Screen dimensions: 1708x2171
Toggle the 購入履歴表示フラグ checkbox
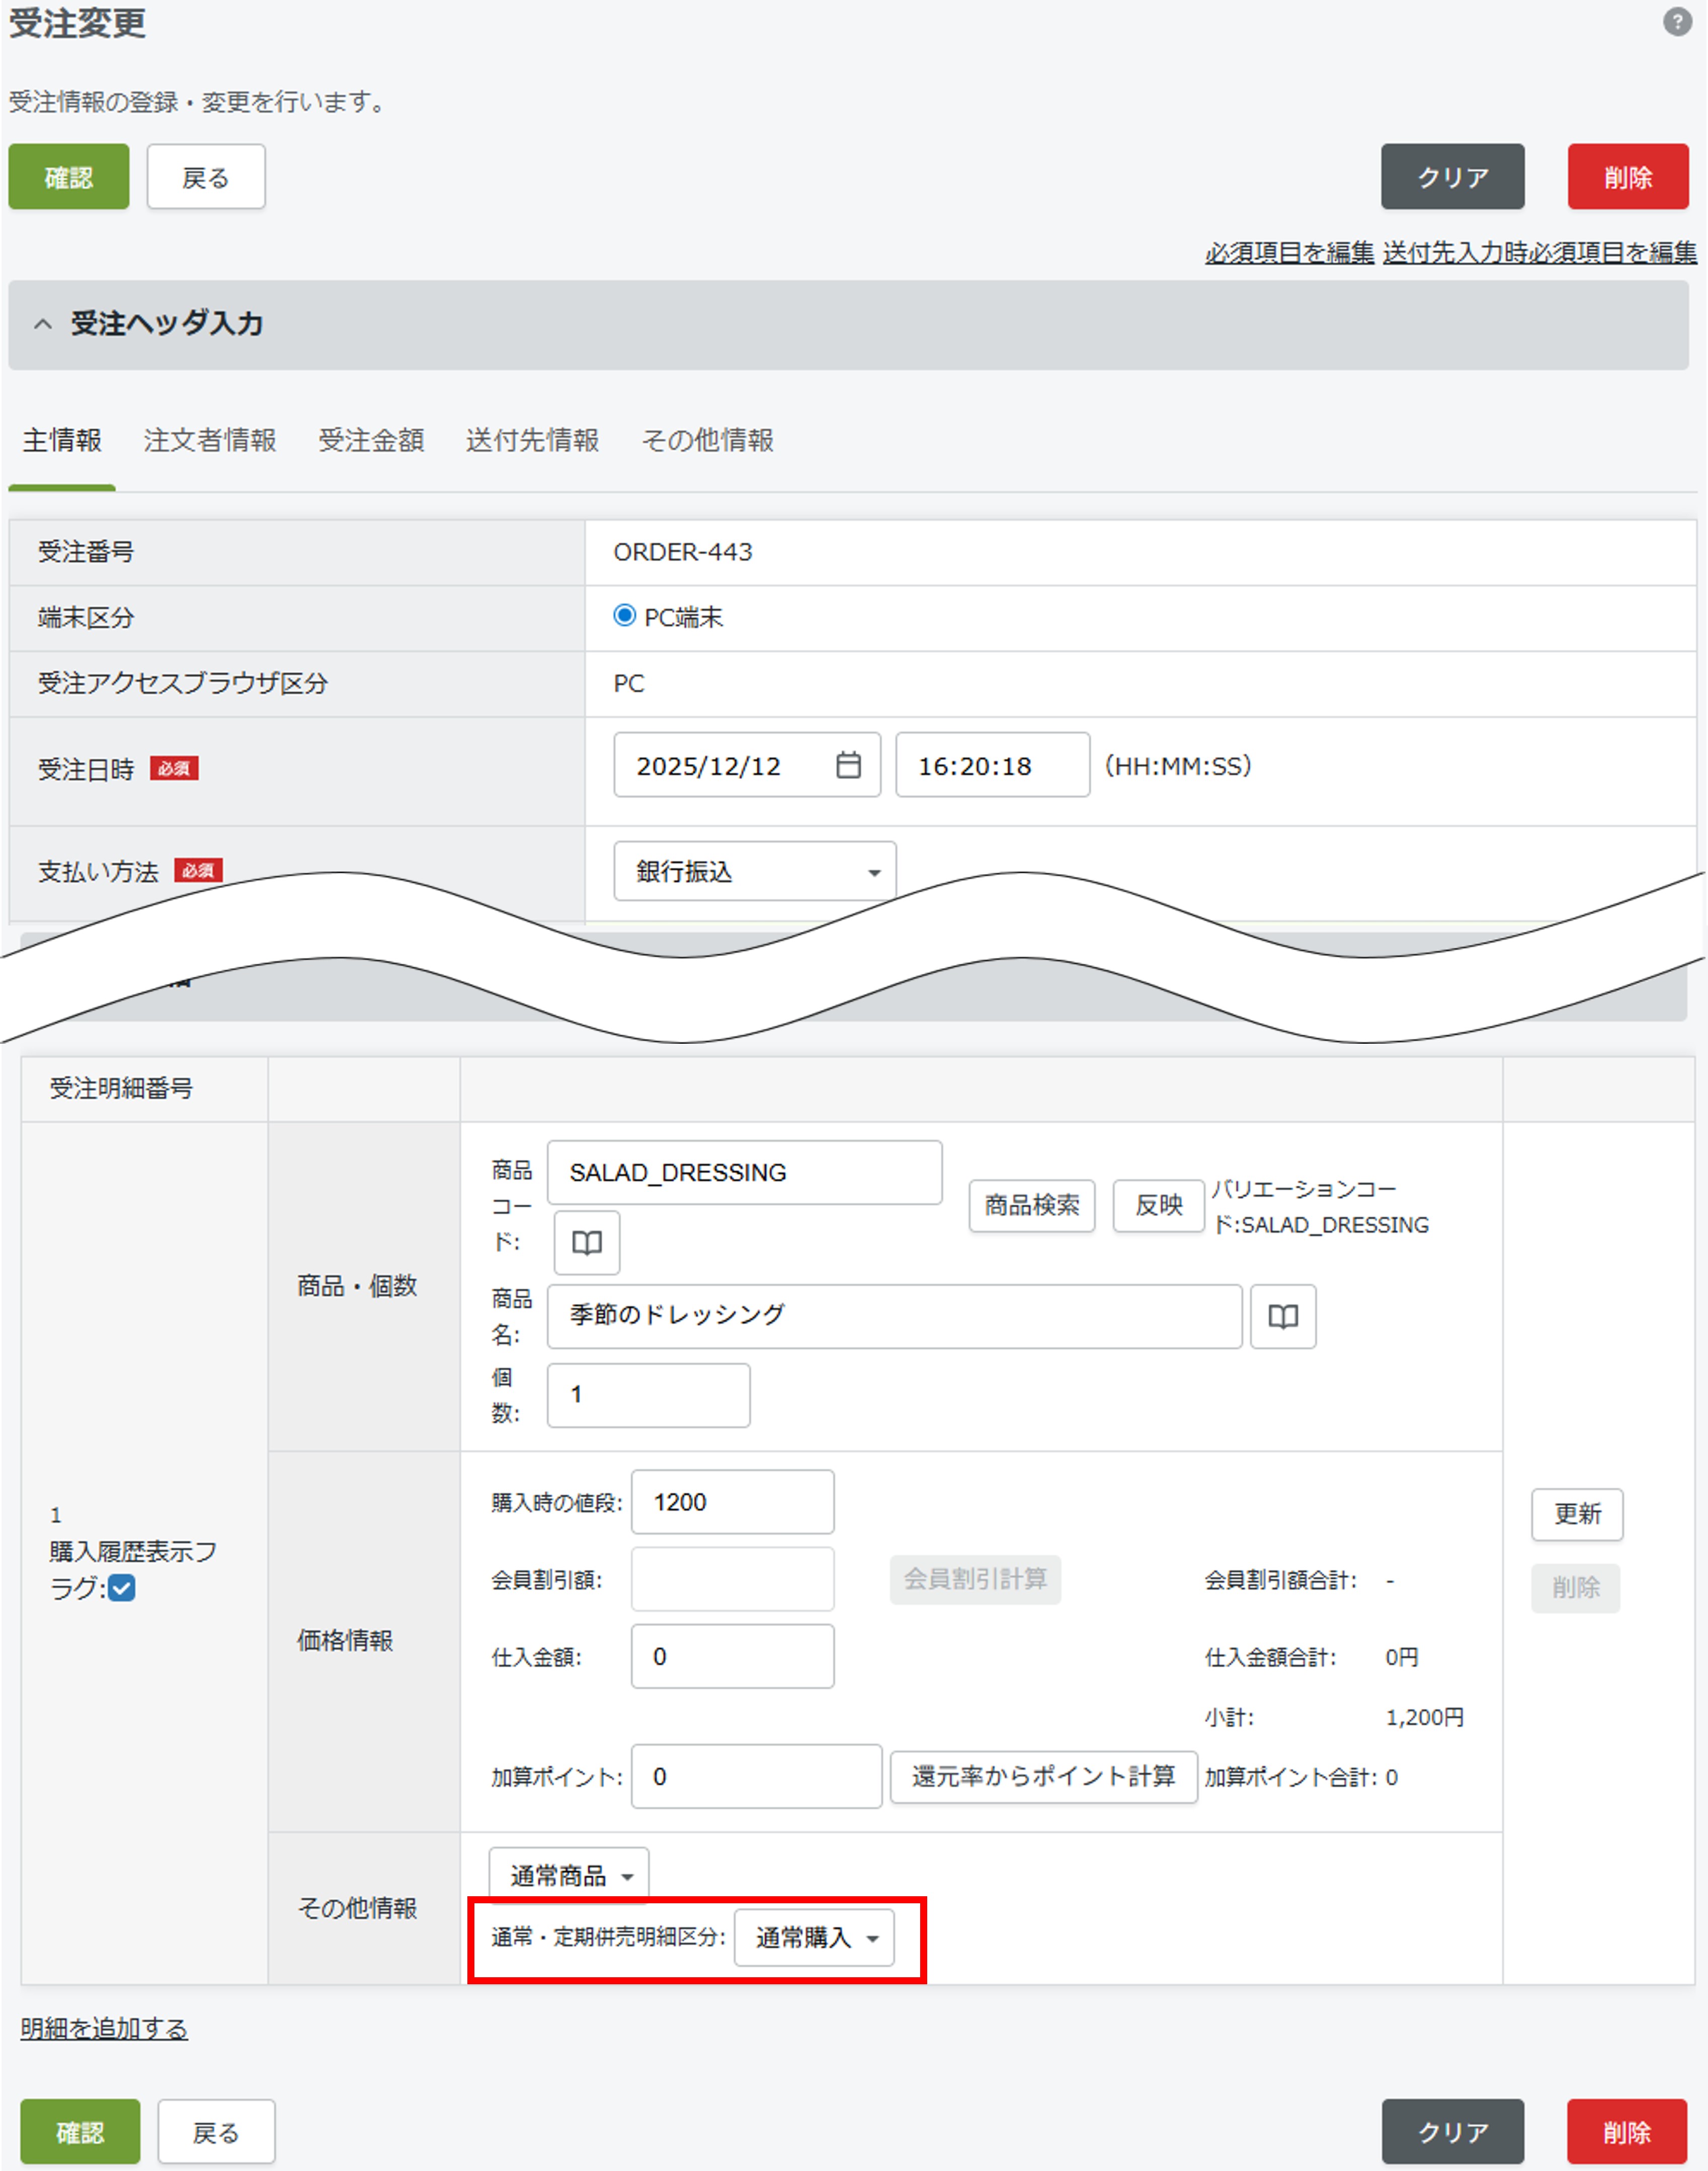(122, 1588)
